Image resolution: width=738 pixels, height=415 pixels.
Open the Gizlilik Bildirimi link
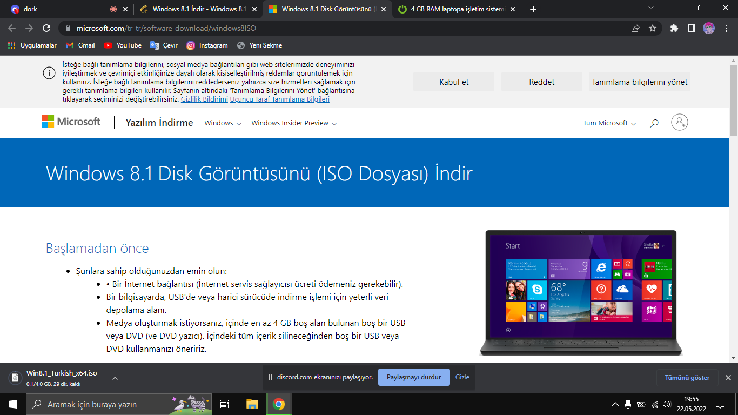click(x=204, y=99)
